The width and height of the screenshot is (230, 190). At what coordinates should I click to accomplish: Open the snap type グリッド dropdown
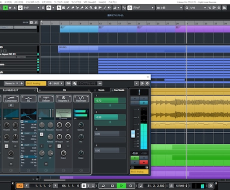(x=143, y=7)
